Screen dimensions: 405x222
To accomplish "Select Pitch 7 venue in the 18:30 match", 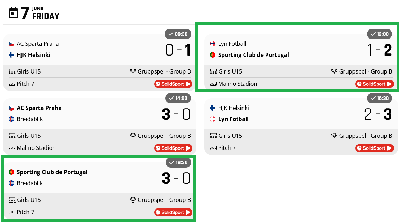I will [x=25, y=212].
